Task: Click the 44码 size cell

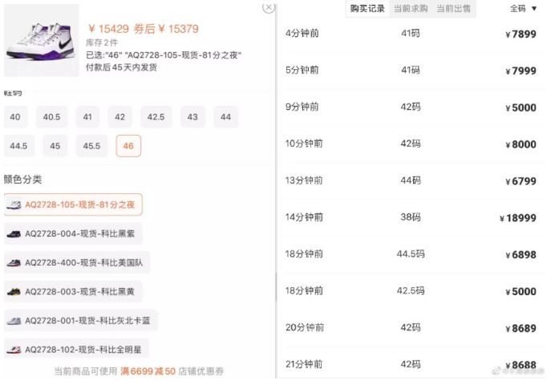Action: 411,180
